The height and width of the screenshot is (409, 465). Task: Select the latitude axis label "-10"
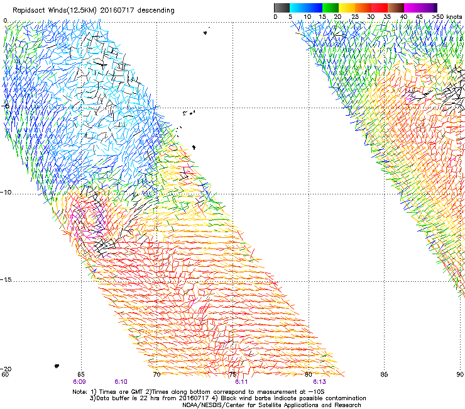point(6,192)
